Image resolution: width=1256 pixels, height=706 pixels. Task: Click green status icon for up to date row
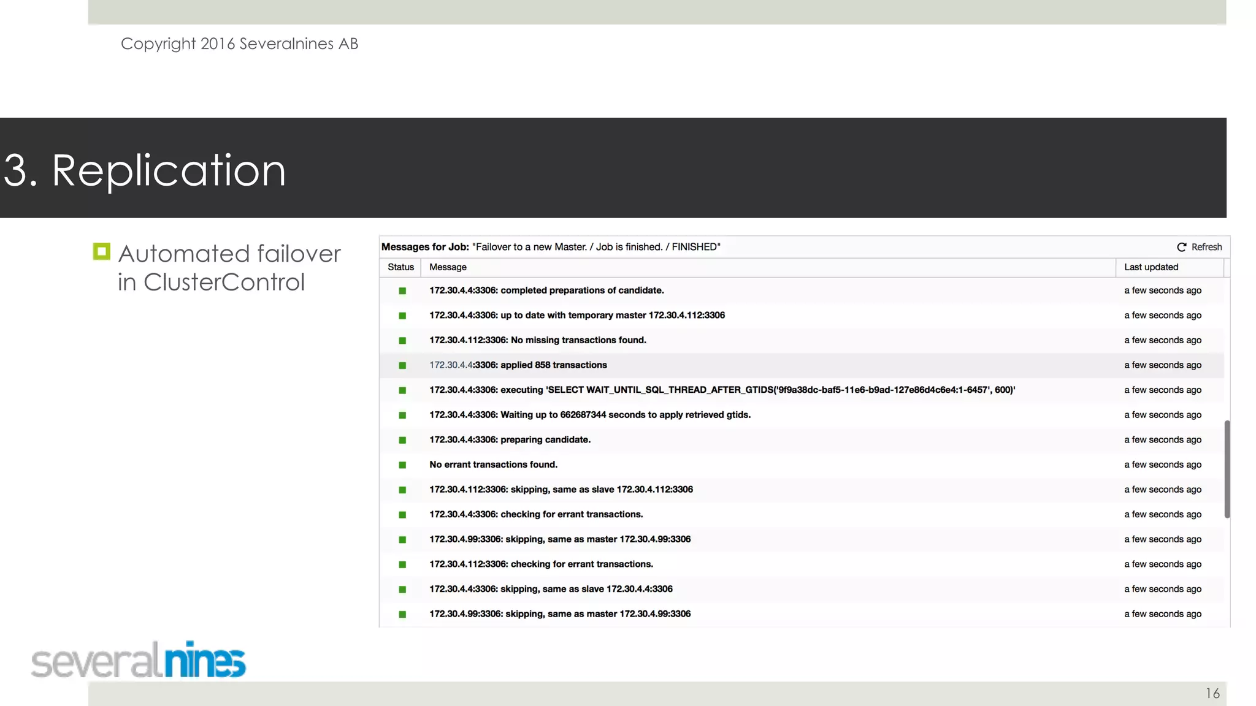click(x=402, y=316)
